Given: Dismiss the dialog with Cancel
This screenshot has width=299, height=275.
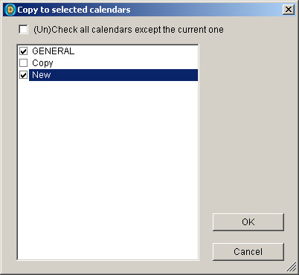Looking at the screenshot, I should pos(248,252).
